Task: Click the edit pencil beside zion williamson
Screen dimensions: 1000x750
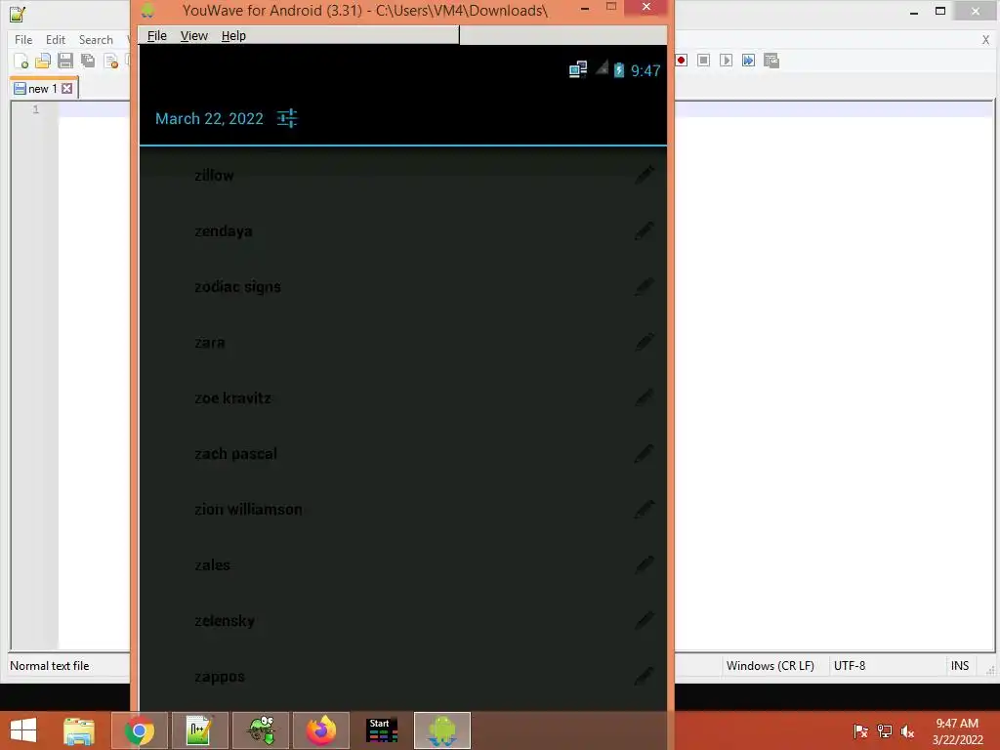Action: [645, 509]
